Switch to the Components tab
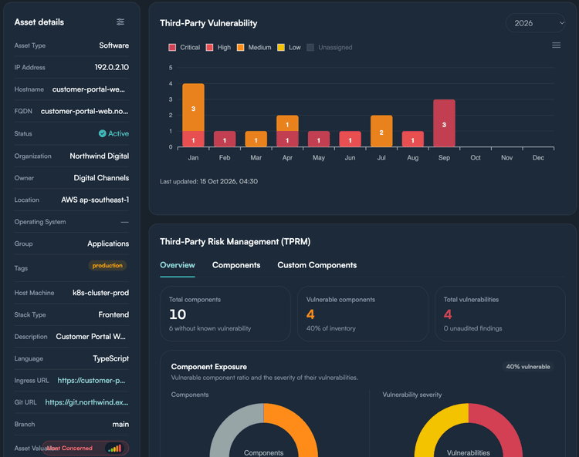 [236, 265]
